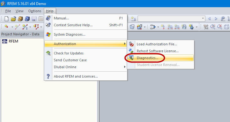Select the RFEM node in Project Navigator
This screenshot has width=230, height=122.
pos(10,41)
